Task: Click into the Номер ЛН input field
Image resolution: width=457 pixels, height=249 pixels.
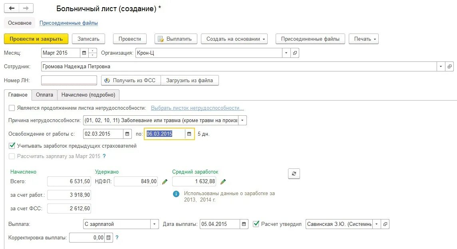Action: click(x=69, y=80)
